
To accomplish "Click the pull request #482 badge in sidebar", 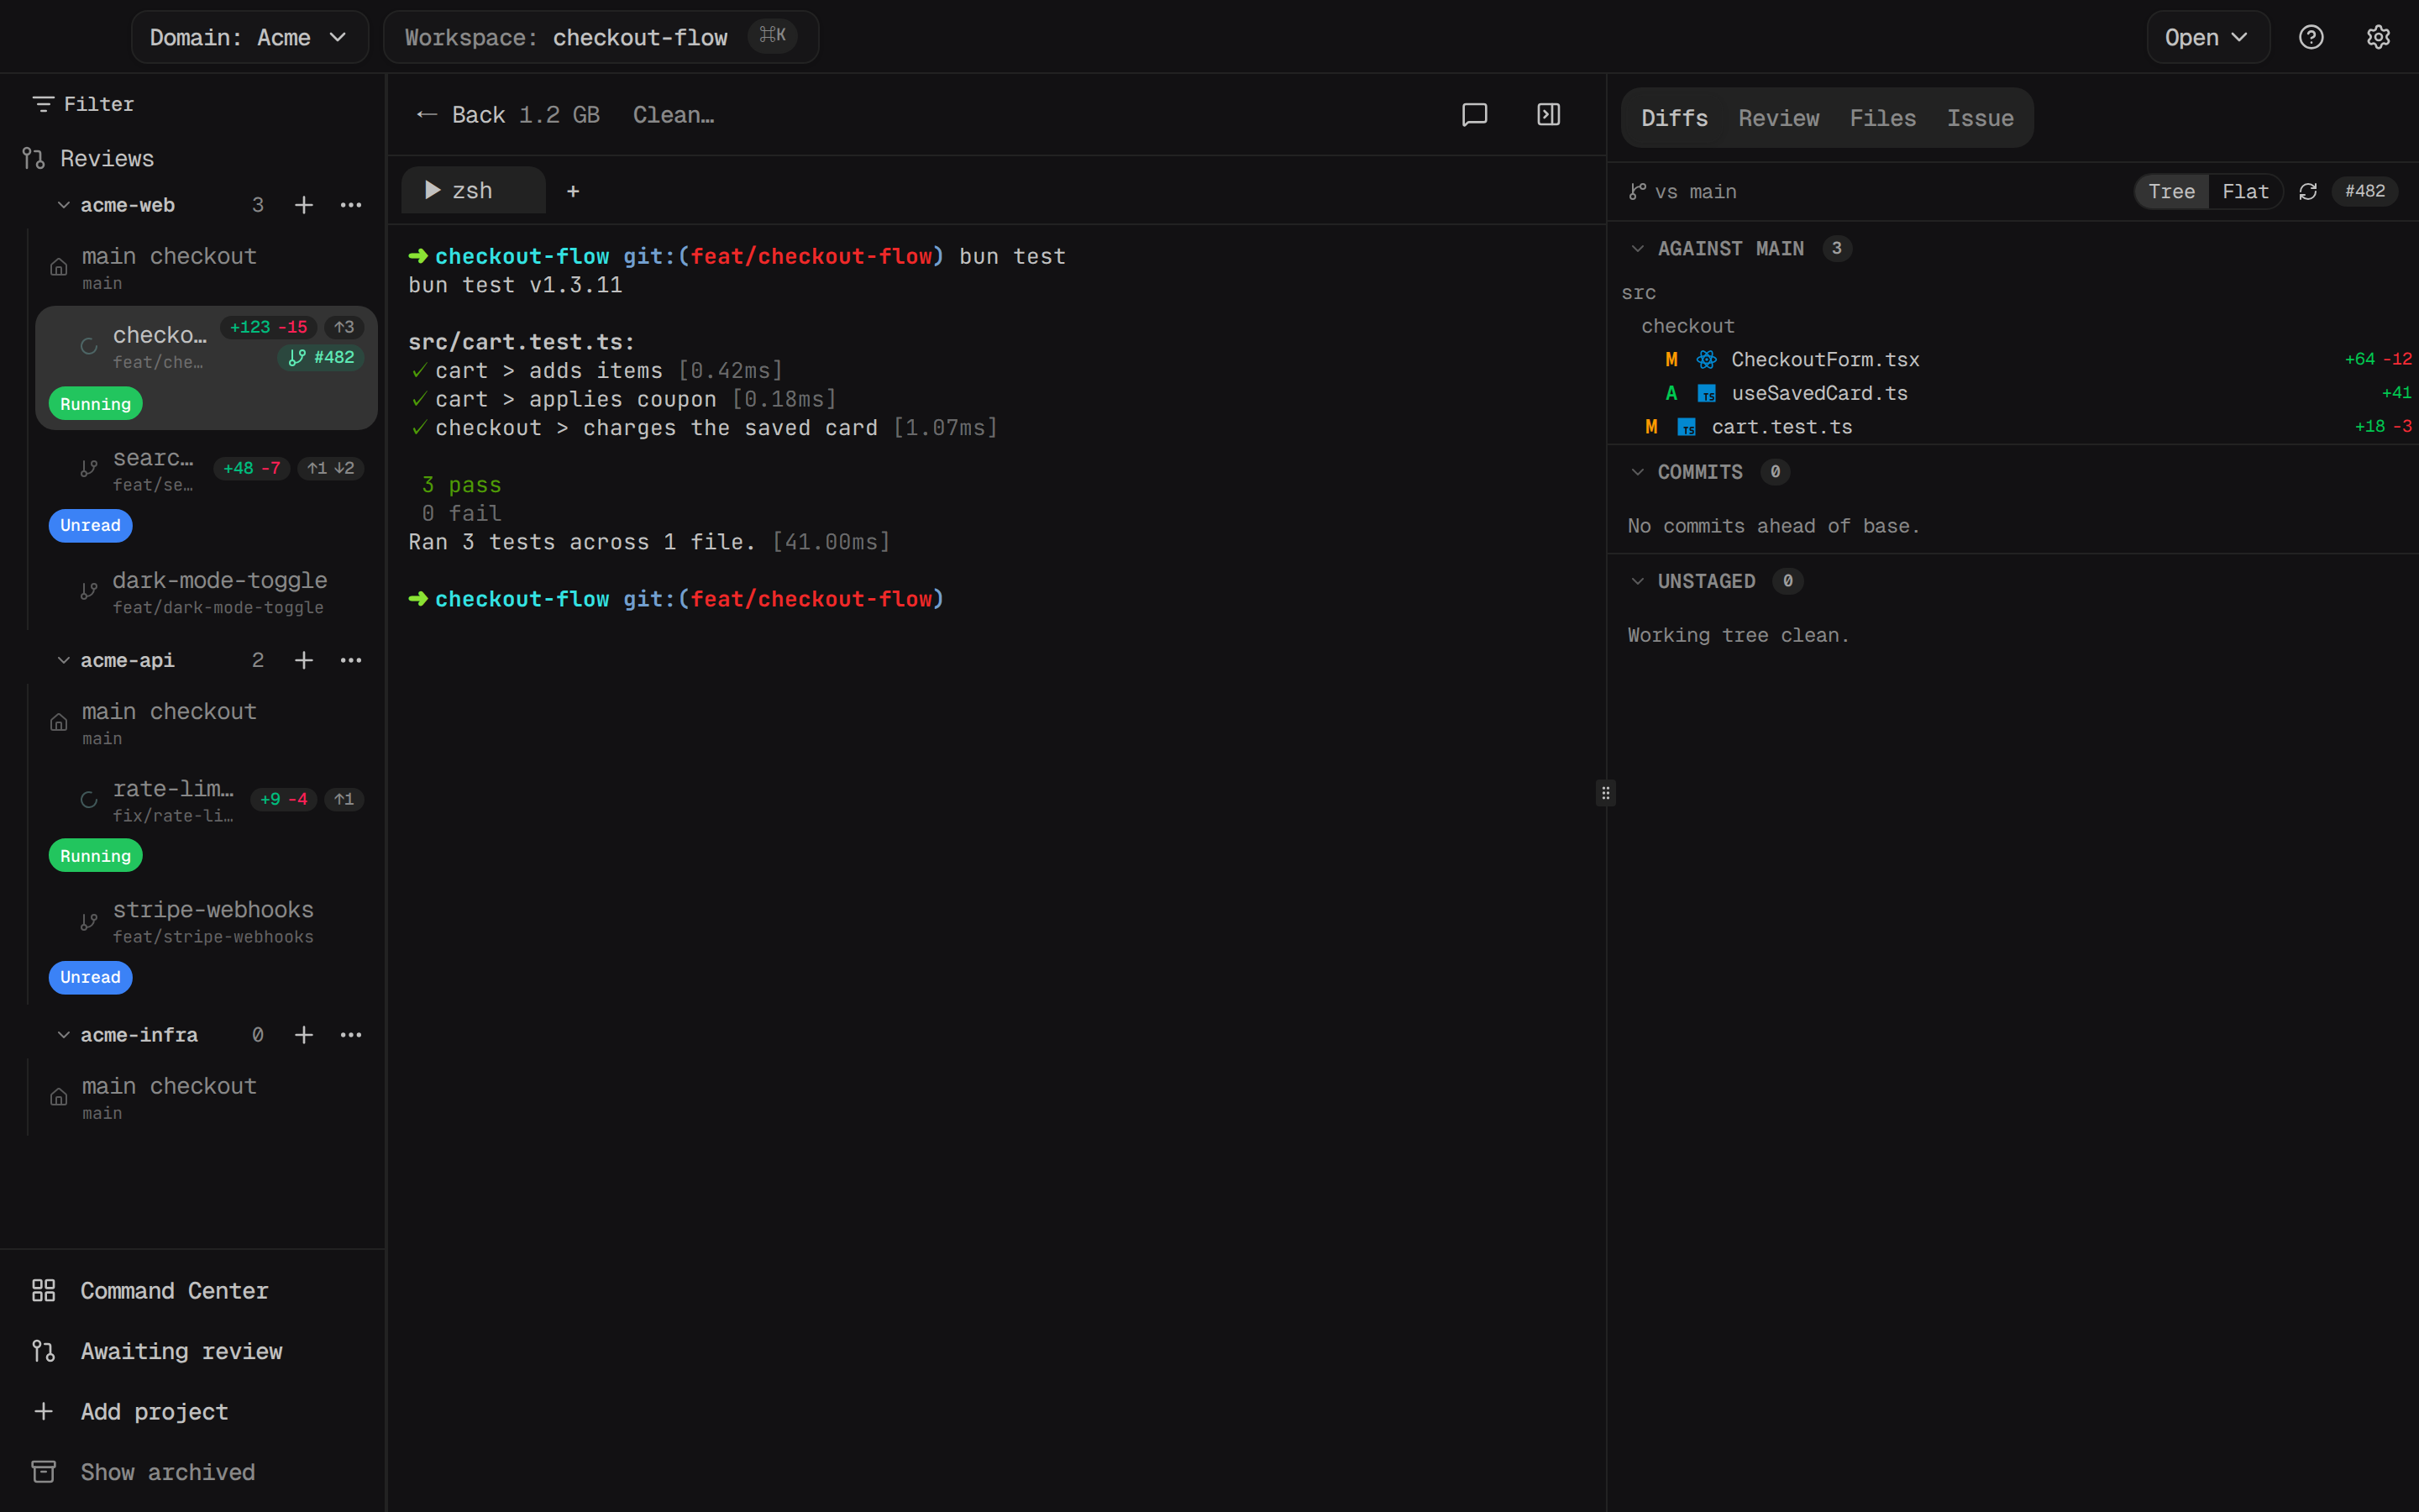I will pyautogui.click(x=321, y=357).
